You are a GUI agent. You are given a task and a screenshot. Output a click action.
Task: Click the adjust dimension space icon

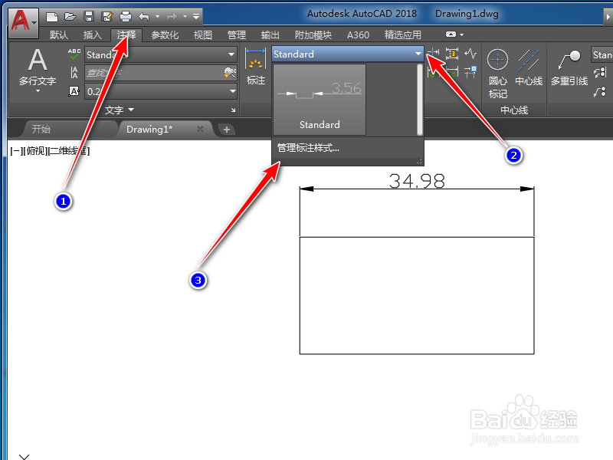click(x=452, y=53)
